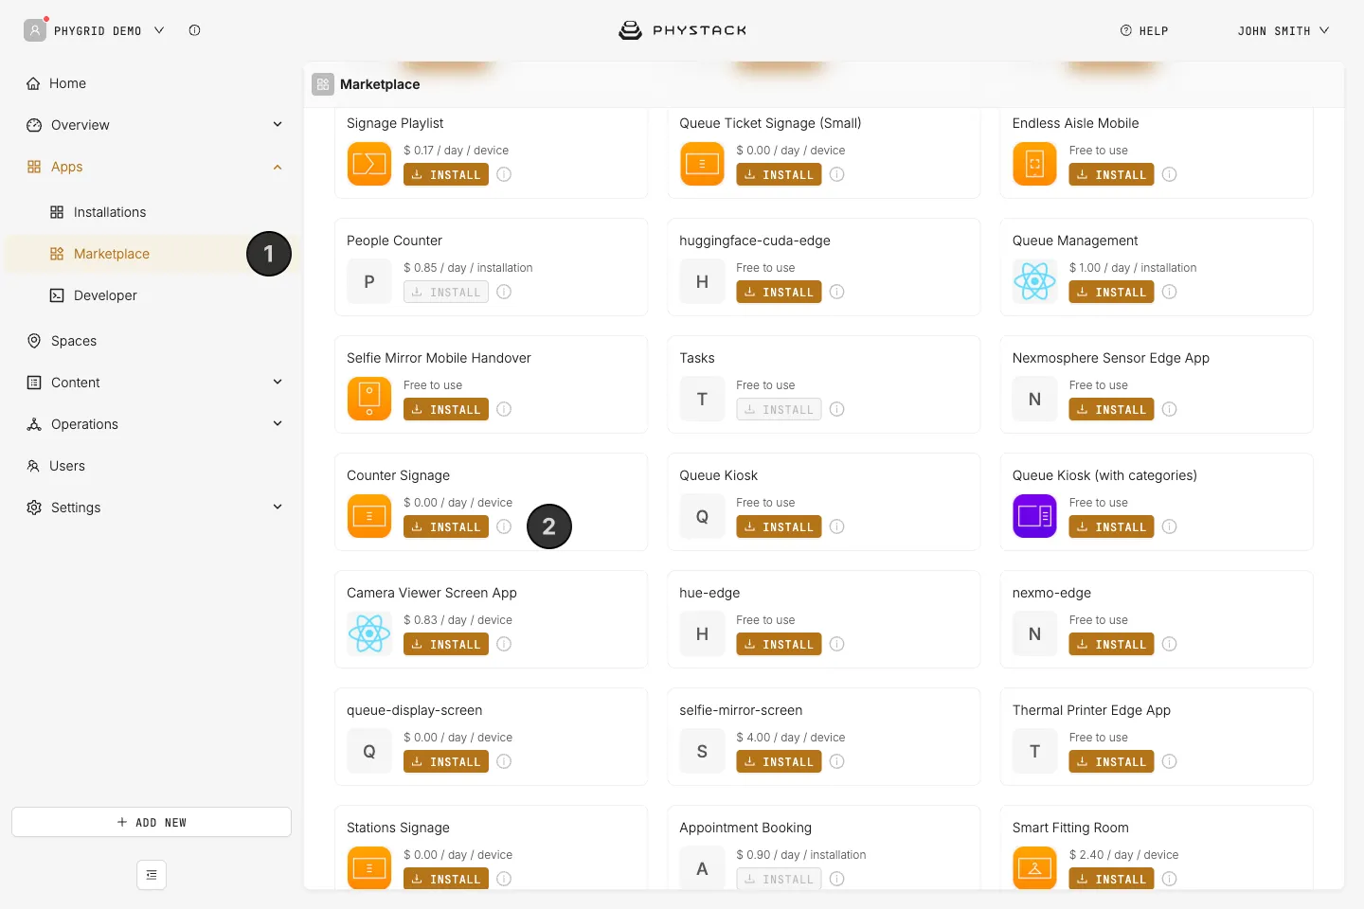This screenshot has width=1364, height=909.
Task: Install huggingface-cuda-edge app
Action: (x=779, y=292)
